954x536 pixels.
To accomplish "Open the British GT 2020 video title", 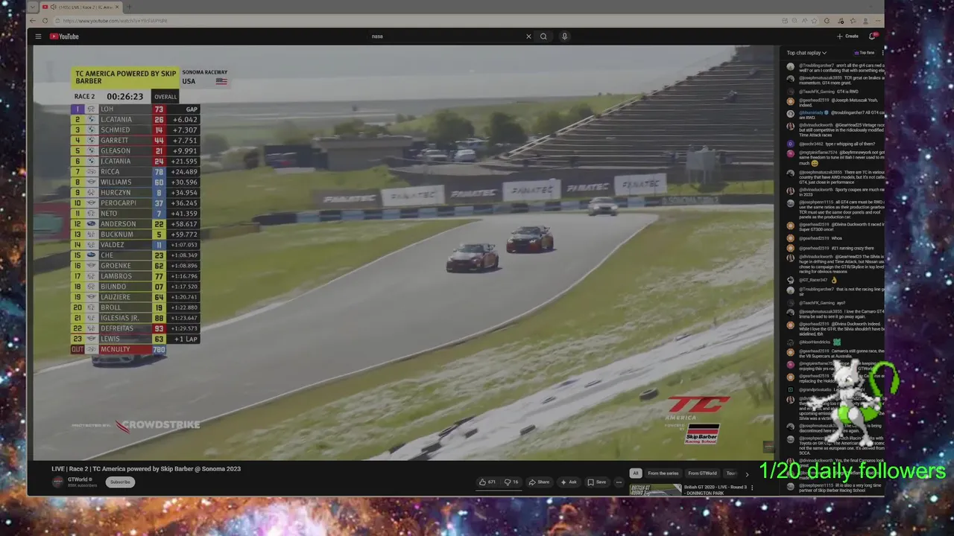I will [715, 490].
